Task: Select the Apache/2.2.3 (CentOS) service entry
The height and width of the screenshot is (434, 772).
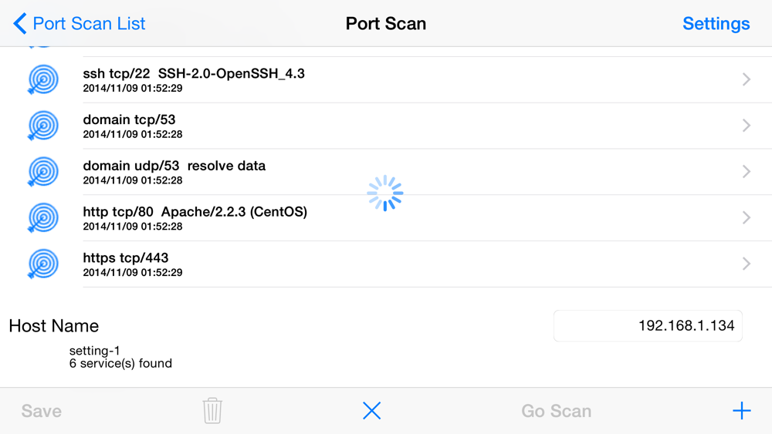Action: pos(233,212)
